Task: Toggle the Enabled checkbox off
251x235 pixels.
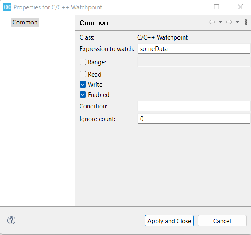Action: point(83,95)
